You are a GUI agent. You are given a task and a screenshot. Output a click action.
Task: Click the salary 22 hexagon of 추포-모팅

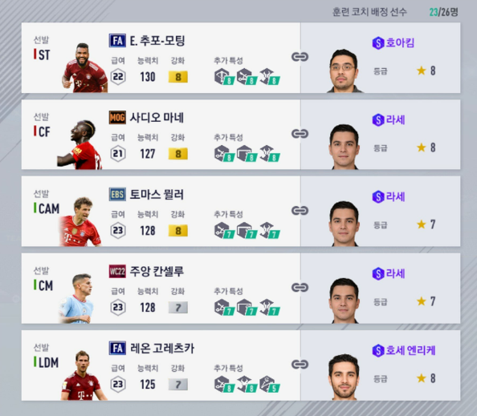[118, 77]
